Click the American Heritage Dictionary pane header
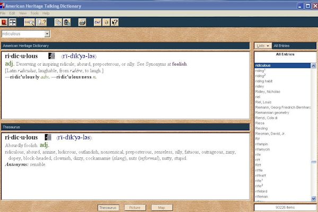Image resolution: width=318 pixels, height=212 pixels. pyautogui.click(x=125, y=46)
